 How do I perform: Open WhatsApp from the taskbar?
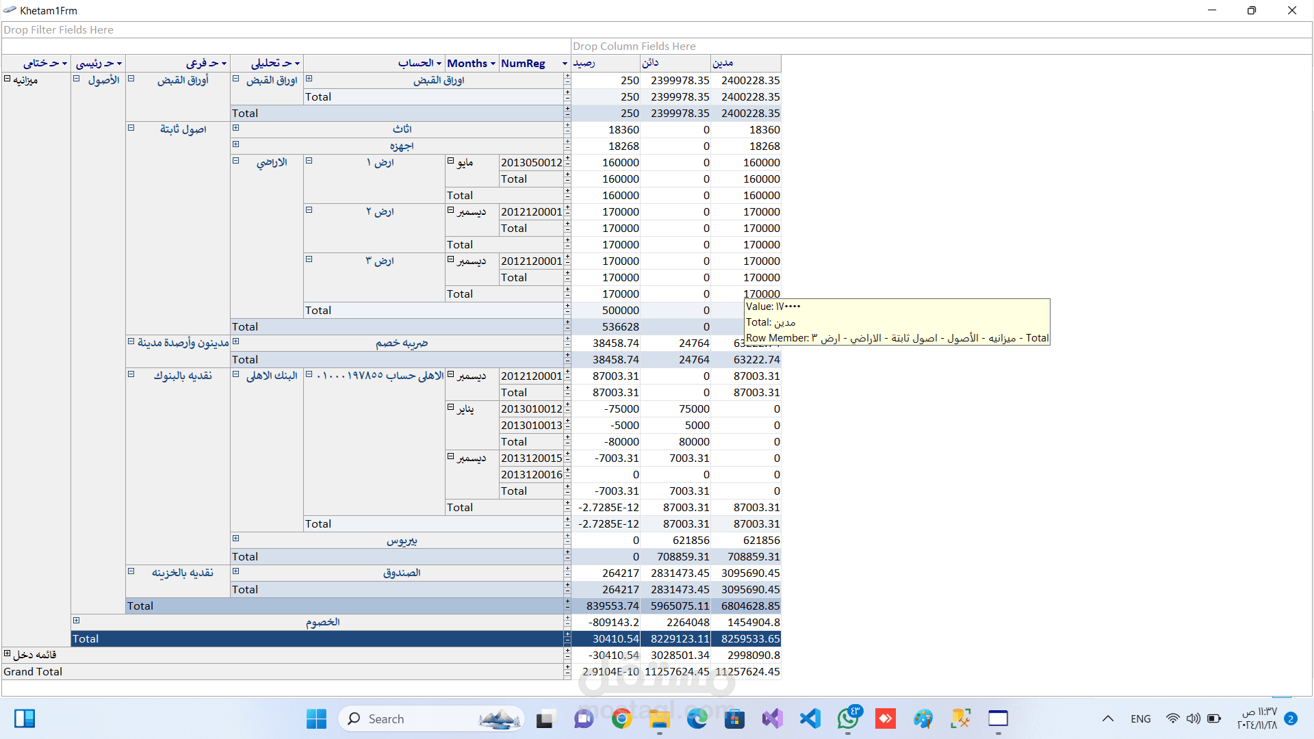pos(849,718)
